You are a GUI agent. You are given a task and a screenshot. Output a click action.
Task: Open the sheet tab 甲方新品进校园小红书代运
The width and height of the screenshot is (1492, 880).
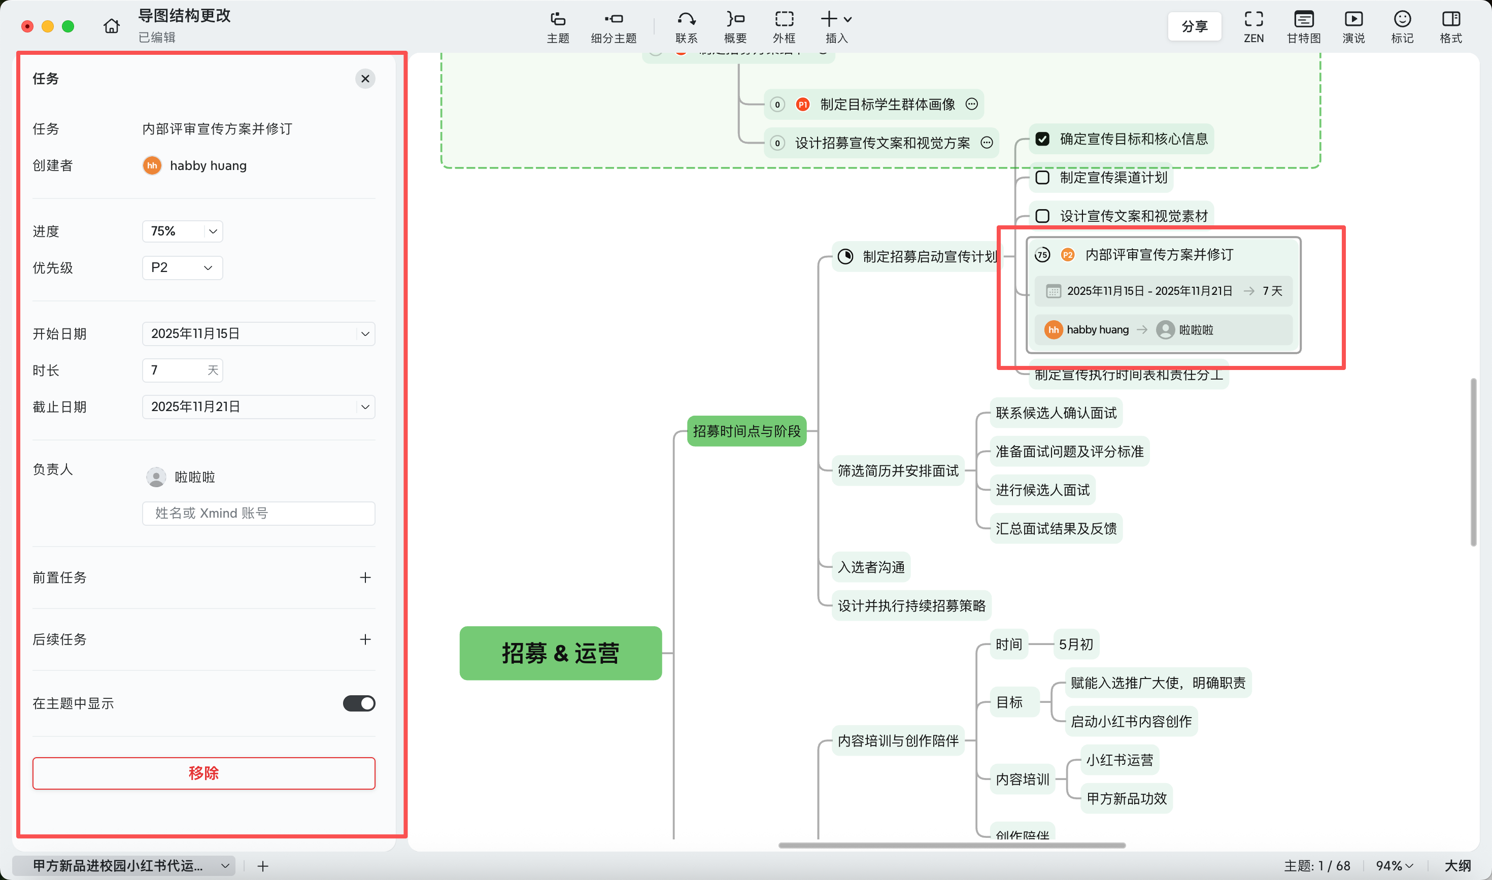coord(119,866)
